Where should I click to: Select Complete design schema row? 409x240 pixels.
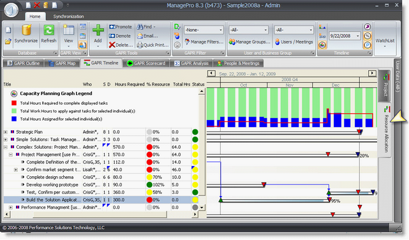click(x=101, y=177)
